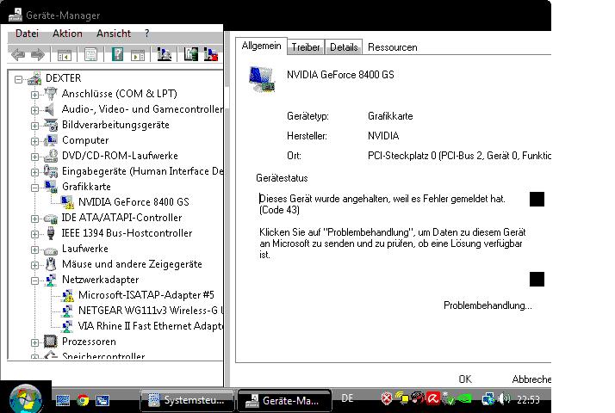Expand Audio-, Video- und Gamecontroller node

click(x=35, y=110)
